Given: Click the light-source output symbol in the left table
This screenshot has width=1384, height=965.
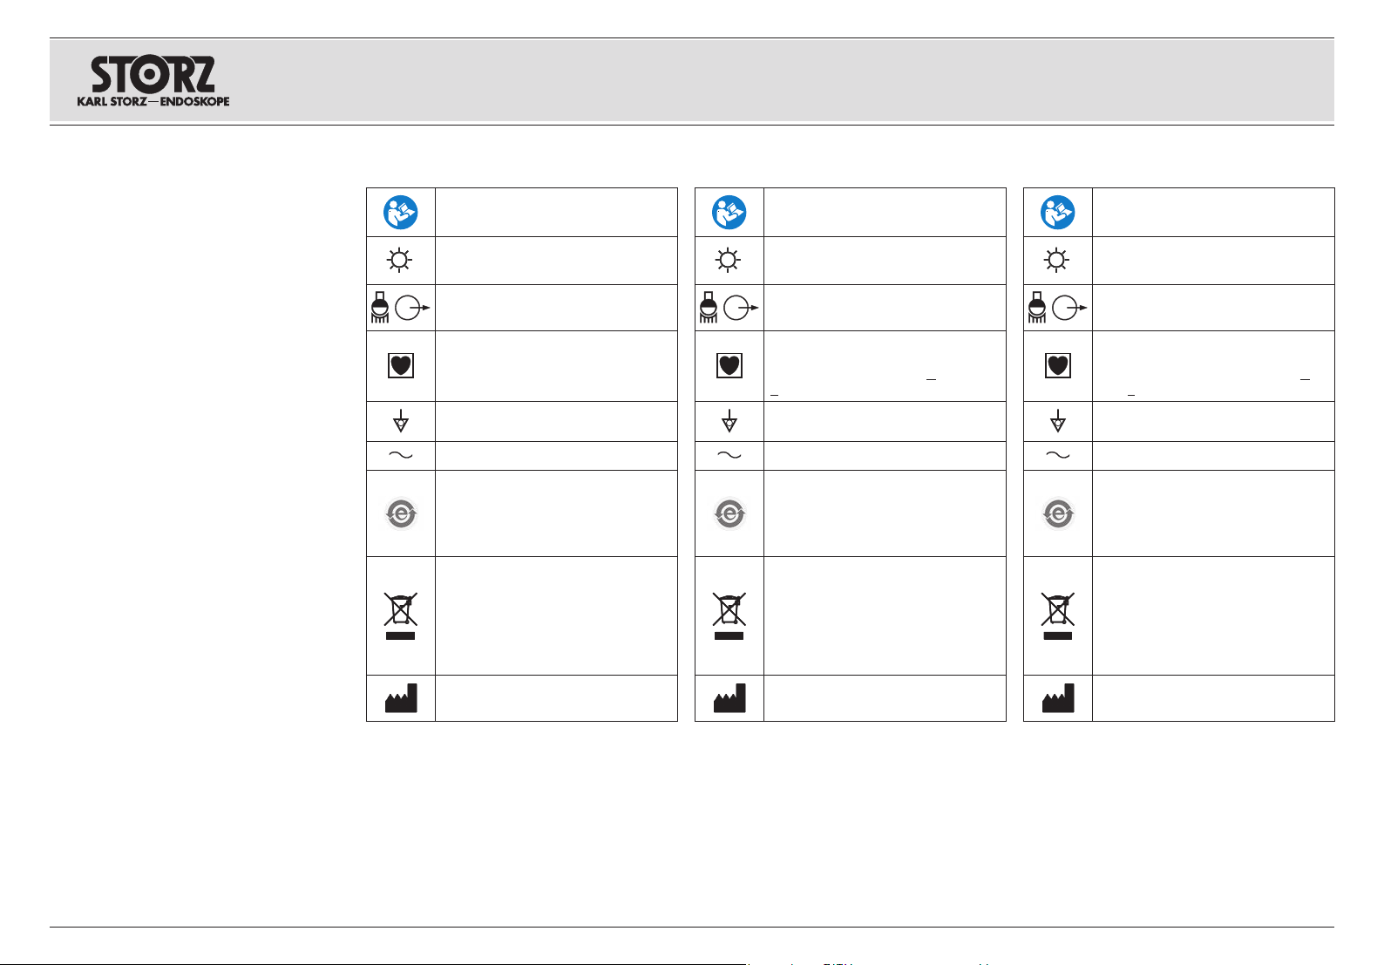Looking at the screenshot, I should [x=401, y=309].
